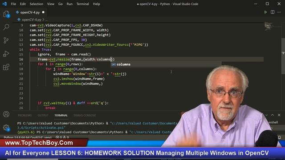Switch to the OUTPUT panel tab
Image resolution: width=285 pixels, height=160 pixels.
[43, 116]
